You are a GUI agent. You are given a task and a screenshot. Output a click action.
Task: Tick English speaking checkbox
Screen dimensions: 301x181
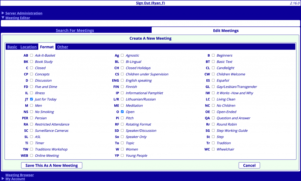pos(122,80)
